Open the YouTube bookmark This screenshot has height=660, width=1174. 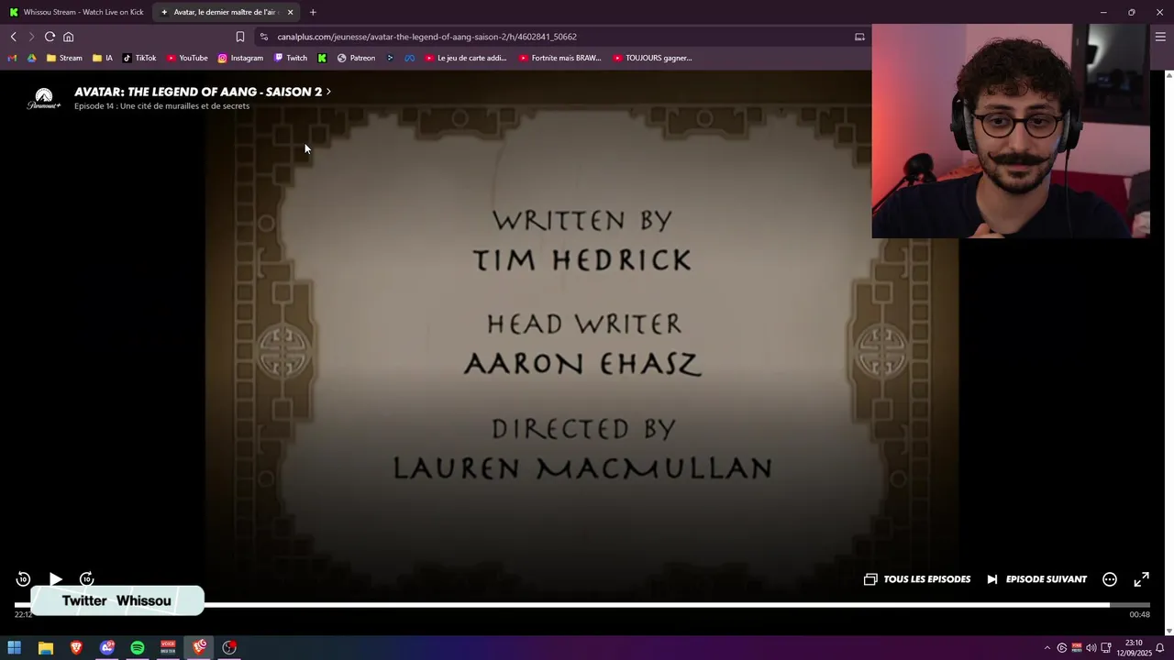coord(187,58)
